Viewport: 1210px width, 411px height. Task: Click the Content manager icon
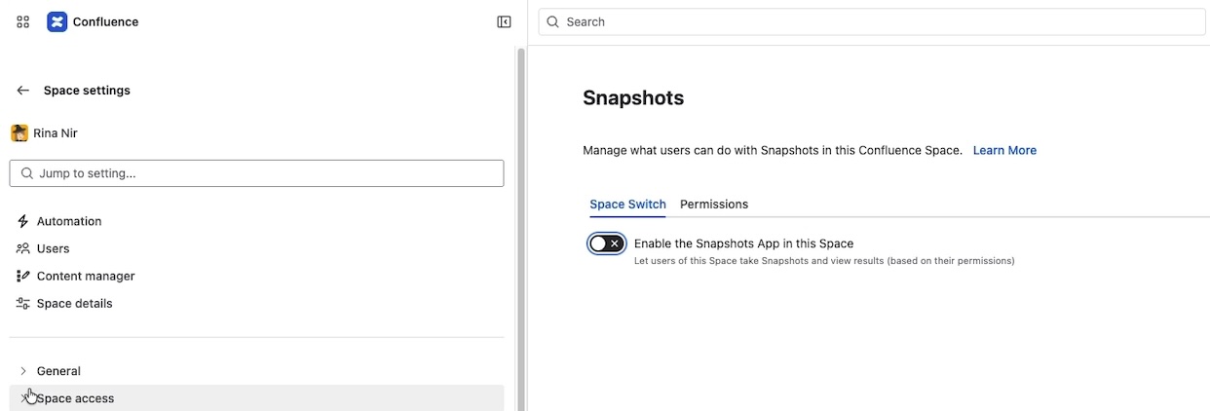point(23,276)
